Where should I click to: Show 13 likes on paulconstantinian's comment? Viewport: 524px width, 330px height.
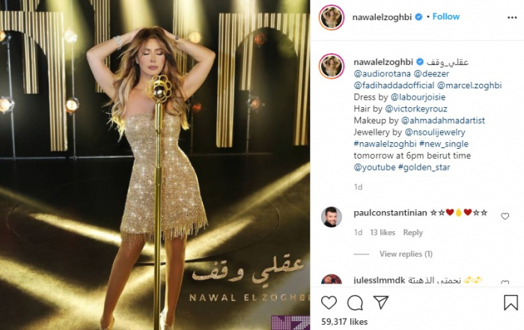tap(383, 233)
